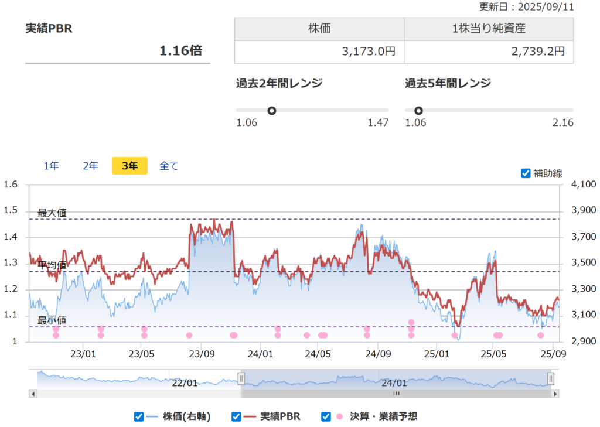Disable the 実績PBR series checkbox
600x427 pixels.
coord(236,416)
